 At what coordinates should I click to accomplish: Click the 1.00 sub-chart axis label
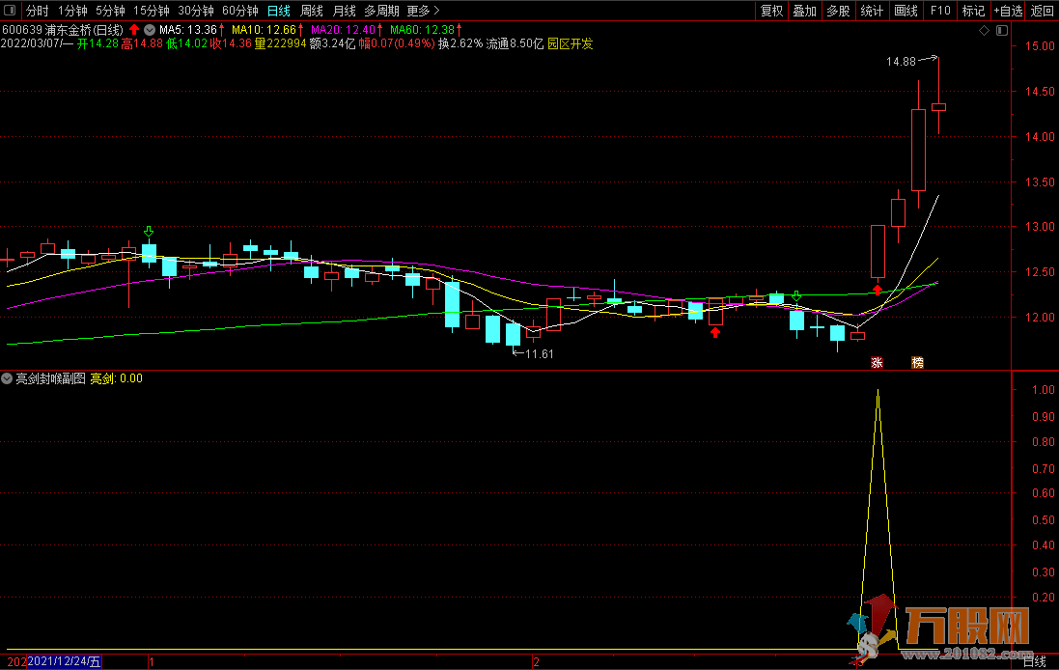pyautogui.click(x=1044, y=390)
